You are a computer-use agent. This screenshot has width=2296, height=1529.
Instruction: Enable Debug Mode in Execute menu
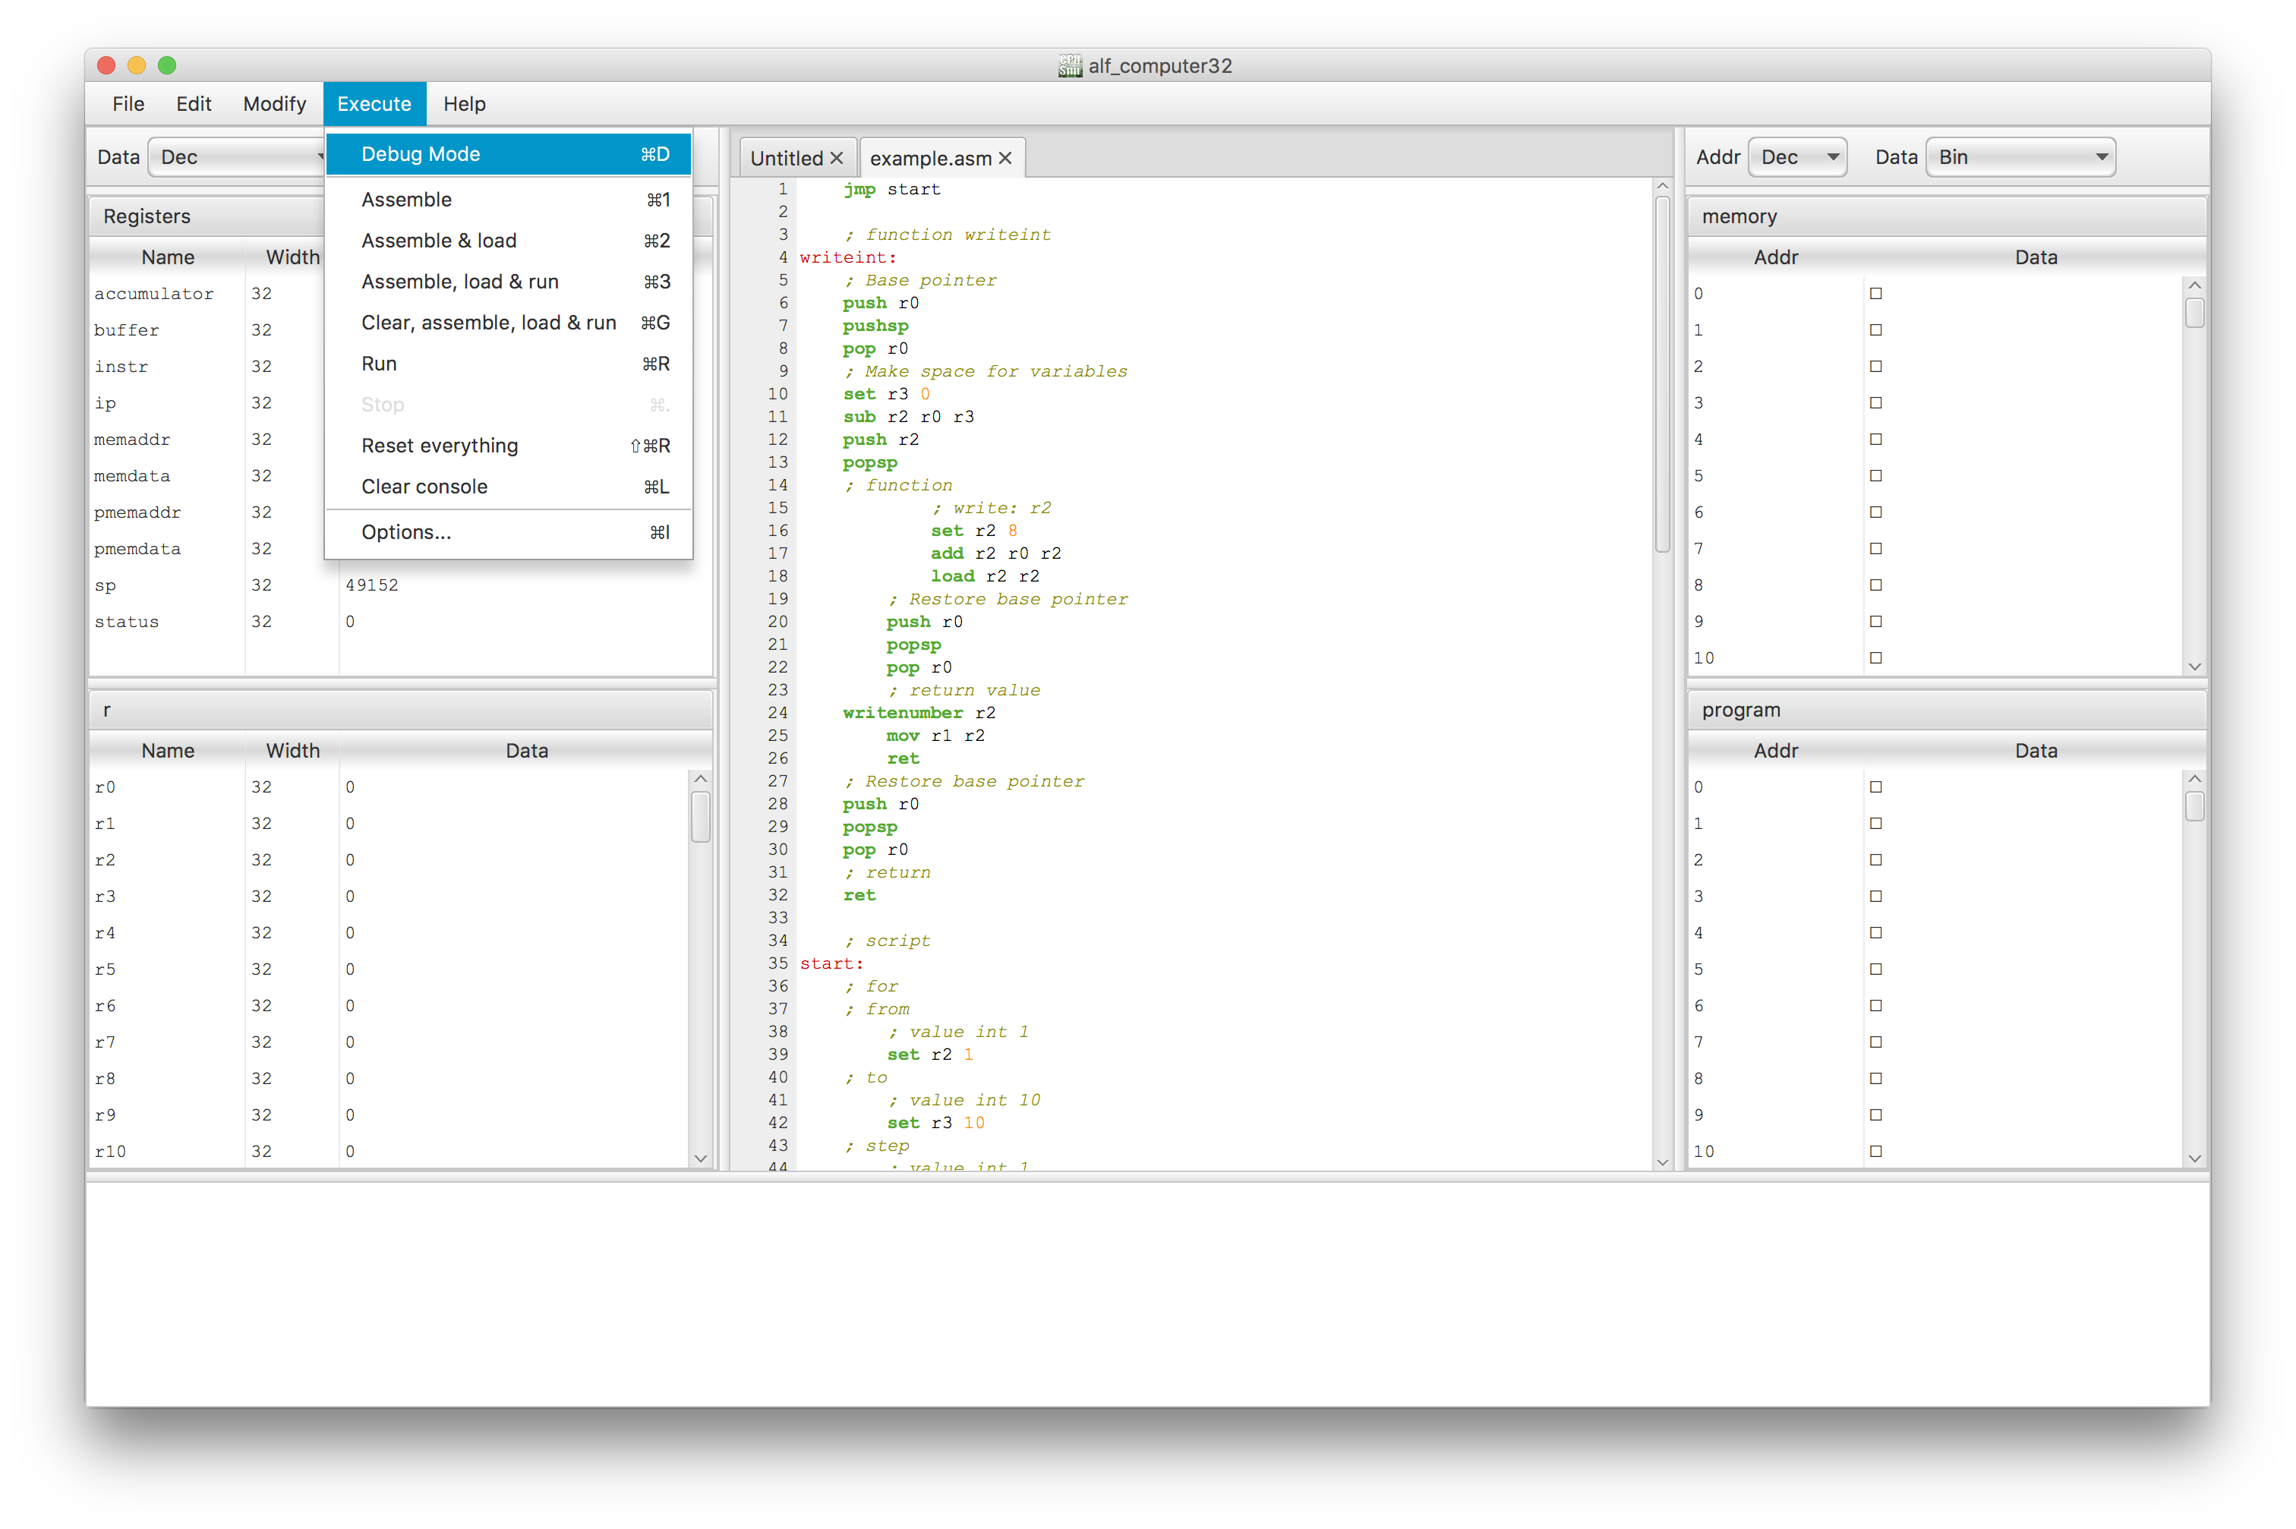(508, 154)
